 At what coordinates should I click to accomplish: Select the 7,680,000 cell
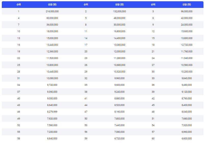(187, 118)
